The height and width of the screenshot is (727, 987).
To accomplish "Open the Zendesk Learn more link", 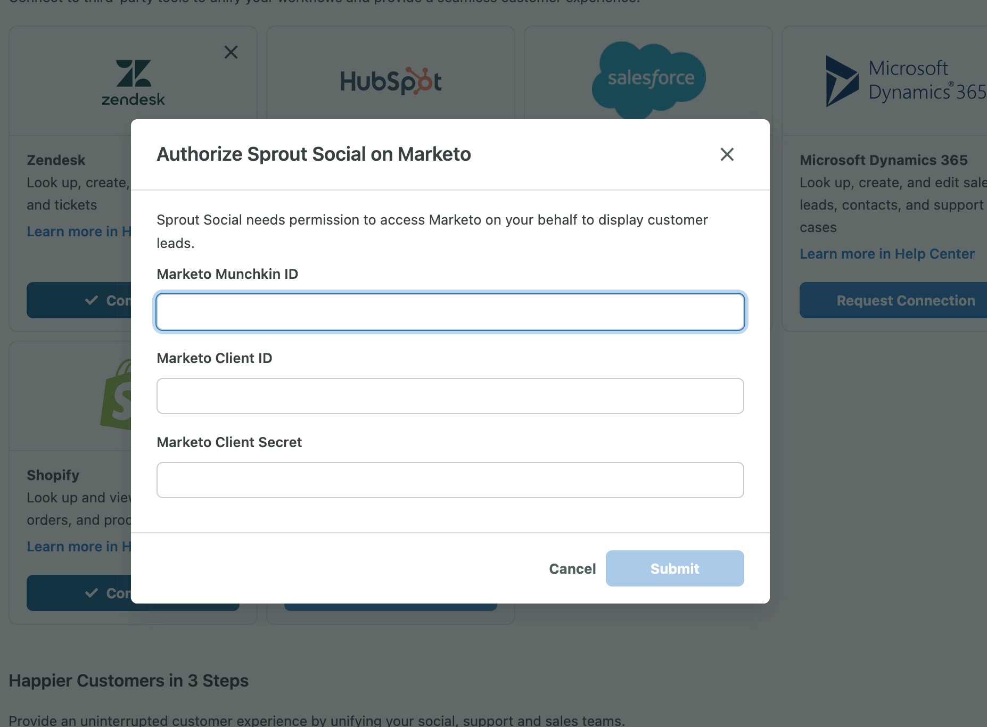I will 79,232.
